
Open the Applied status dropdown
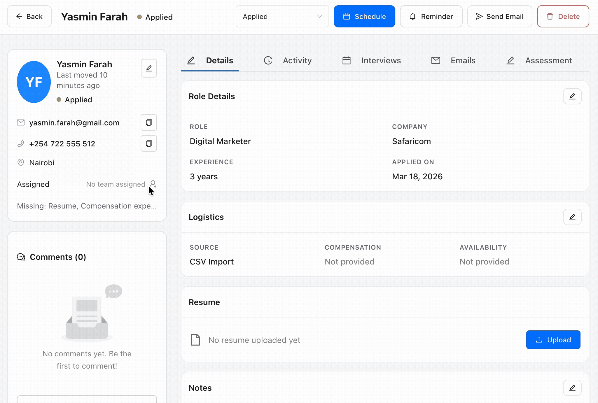coord(282,17)
